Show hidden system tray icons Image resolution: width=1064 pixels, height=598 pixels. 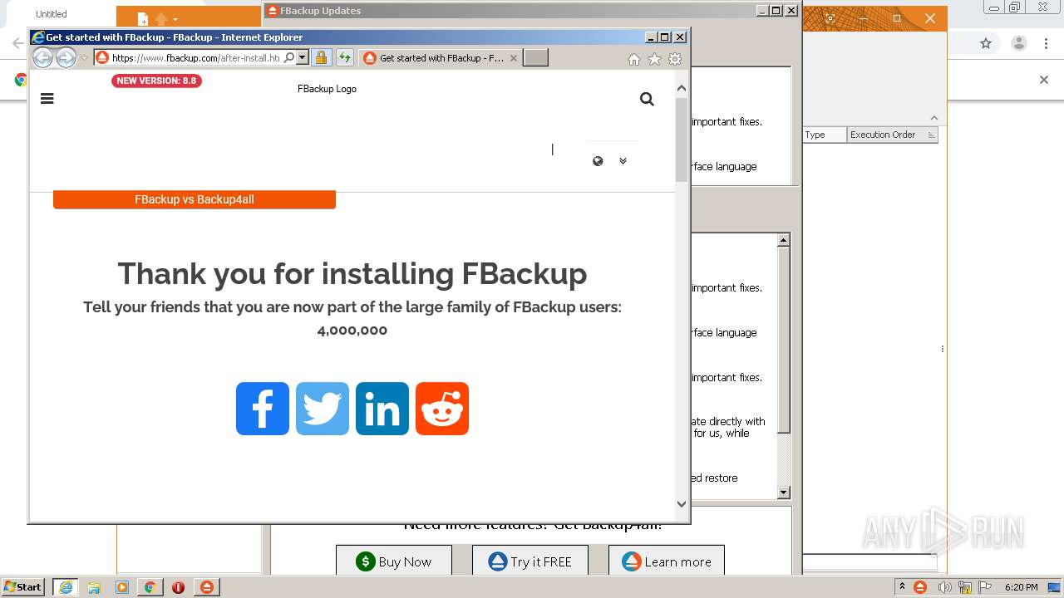click(x=902, y=587)
